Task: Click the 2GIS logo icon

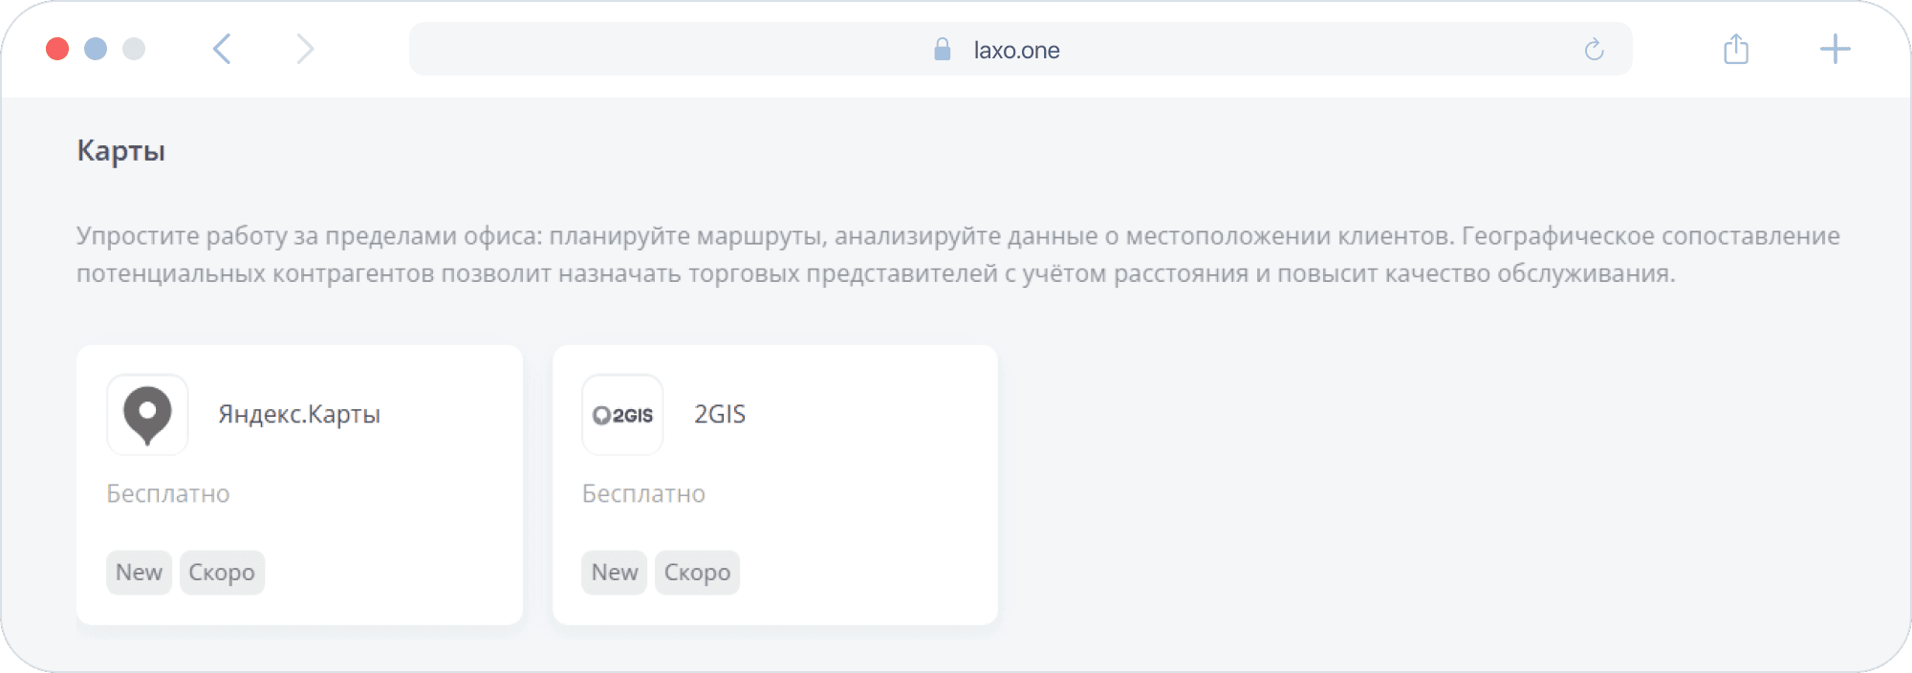Action: (x=622, y=415)
